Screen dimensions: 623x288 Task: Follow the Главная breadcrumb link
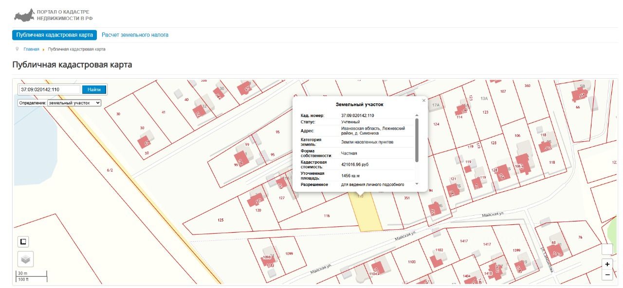[31, 49]
